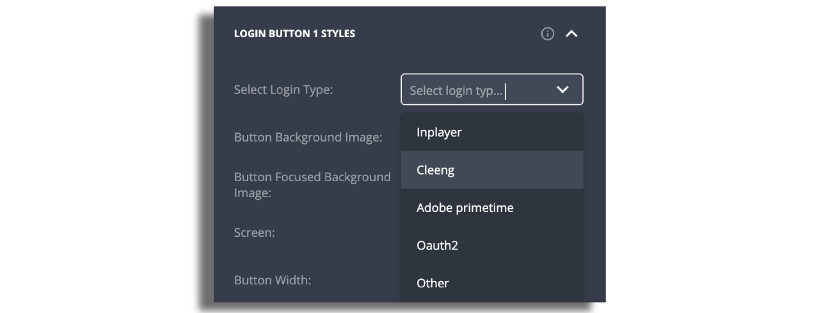The image size is (819, 313).
Task: Click the info icon in panel header
Action: (x=547, y=34)
